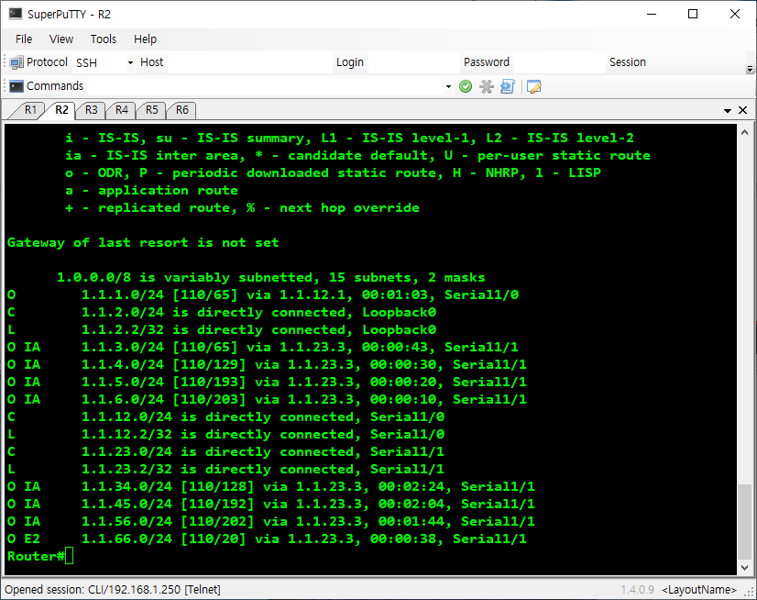Click the 1.1.6.0/24 [110/203] route line
The width and height of the screenshot is (757, 600).
tap(267, 399)
